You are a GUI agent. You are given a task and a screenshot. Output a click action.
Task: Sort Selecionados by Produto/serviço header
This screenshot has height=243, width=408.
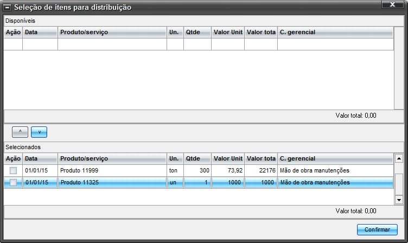[112, 158]
